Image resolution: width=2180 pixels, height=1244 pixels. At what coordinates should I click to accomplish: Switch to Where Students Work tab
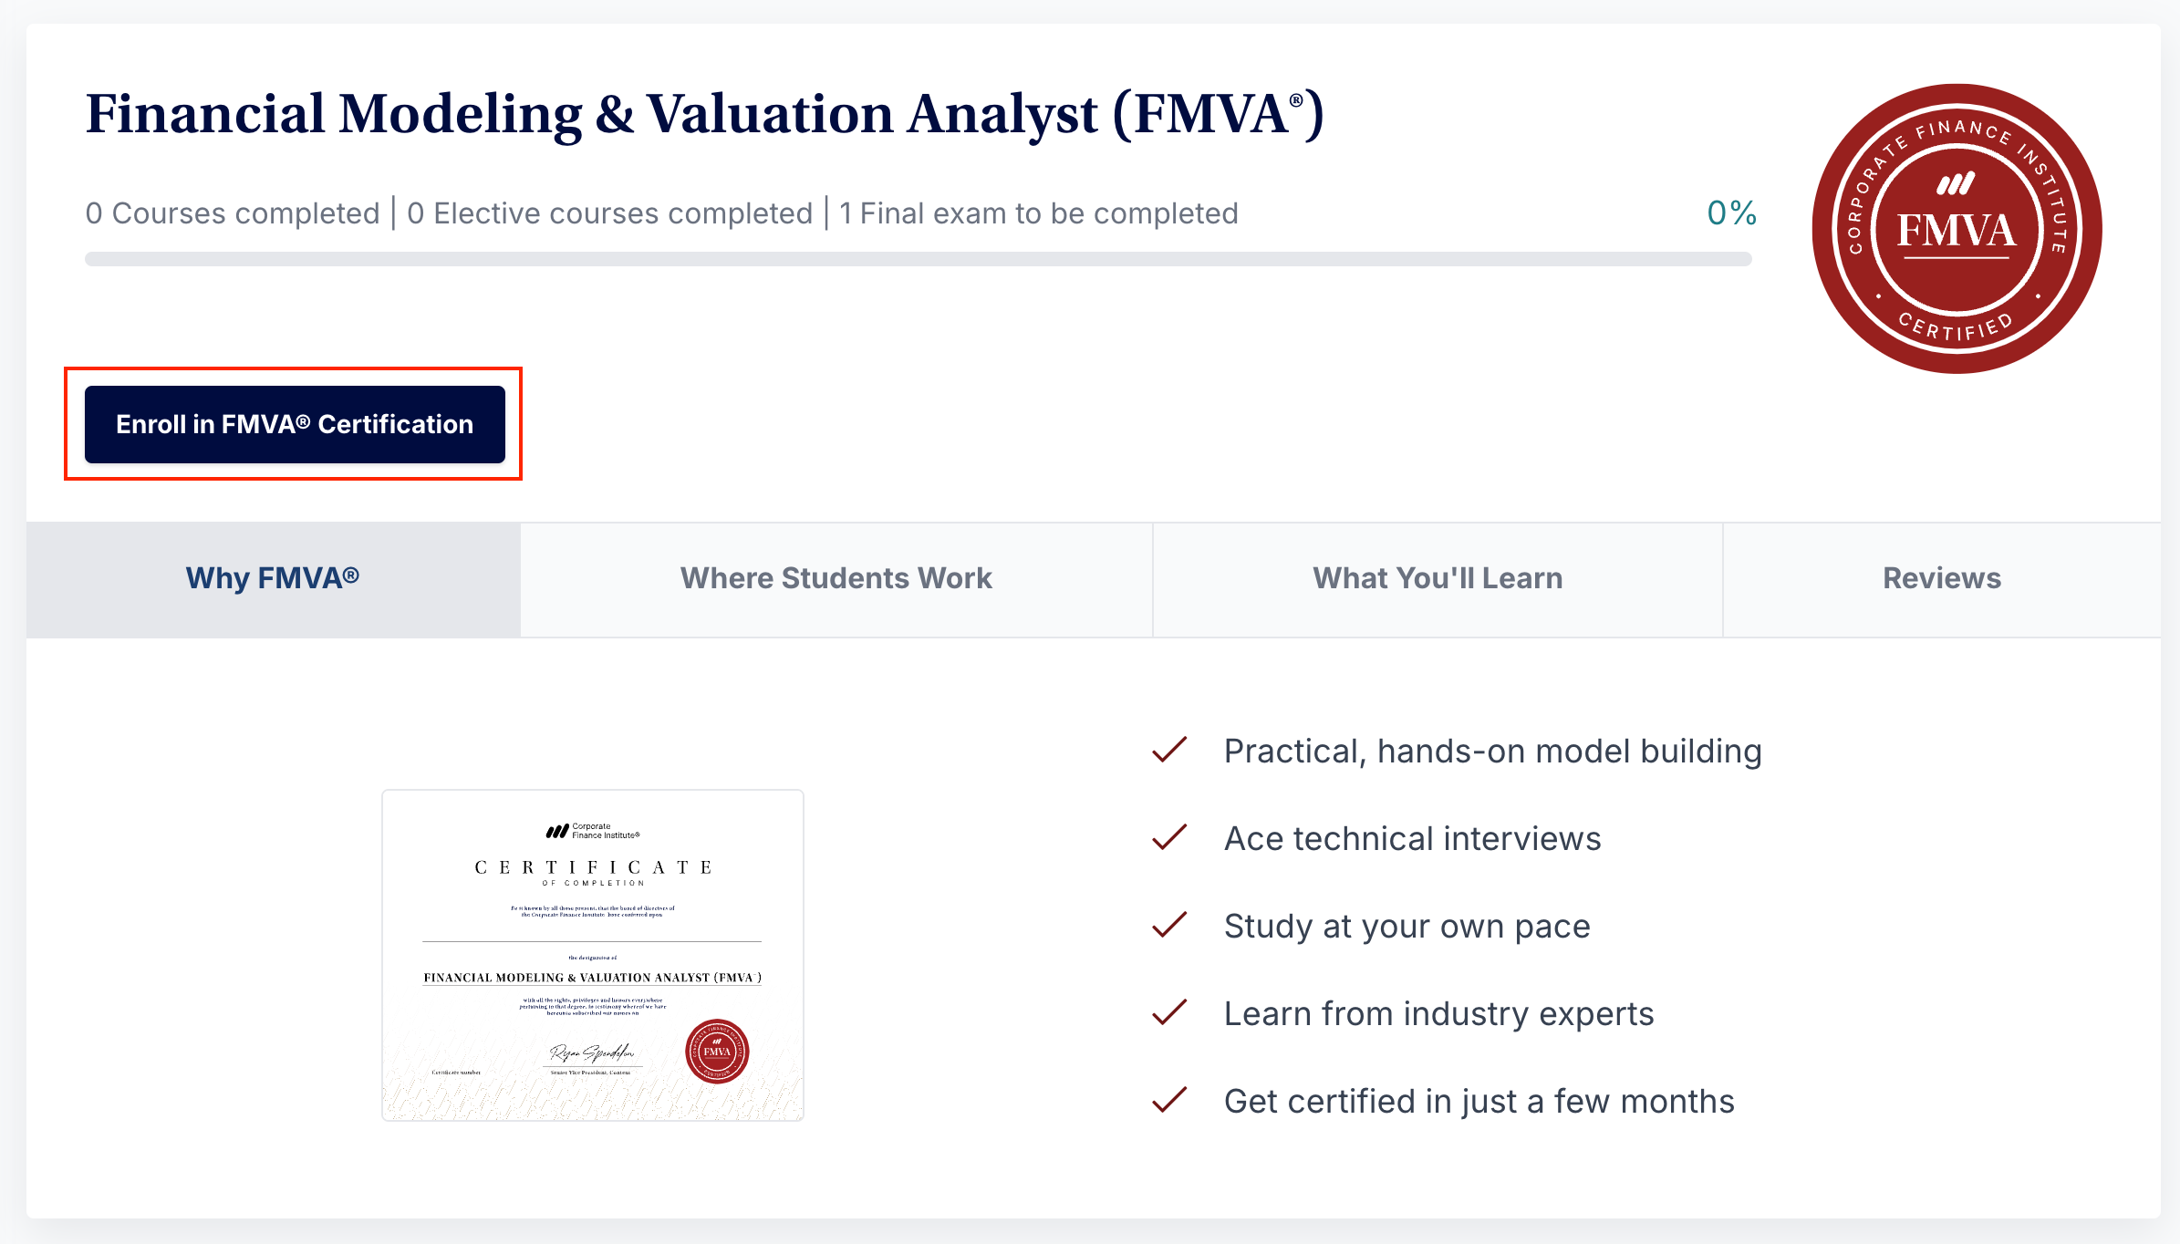pyautogui.click(x=836, y=578)
